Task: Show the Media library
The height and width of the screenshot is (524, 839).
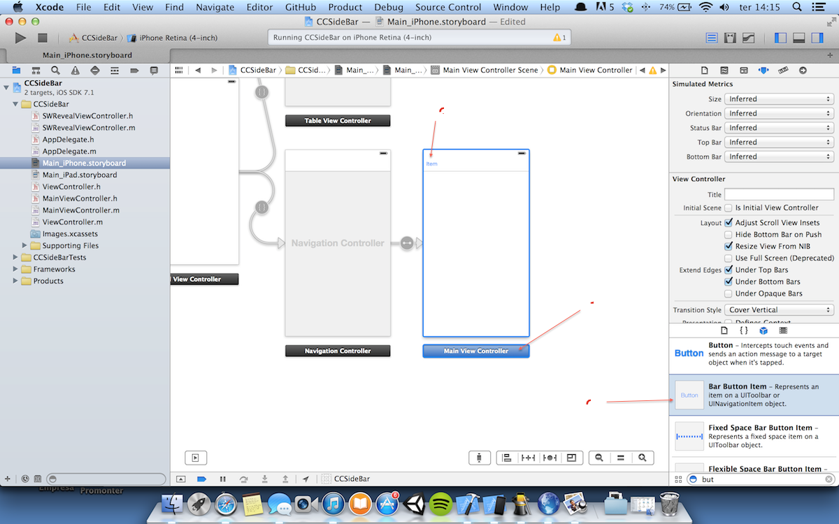Action: coord(783,330)
